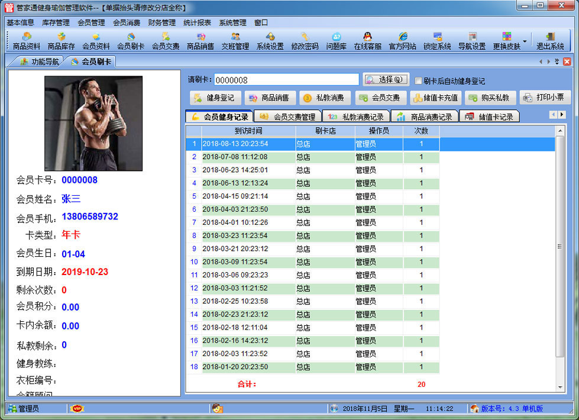Screen dimensions: 579x420
Task: Click vertical scrollbar of records table
Action: [560, 248]
